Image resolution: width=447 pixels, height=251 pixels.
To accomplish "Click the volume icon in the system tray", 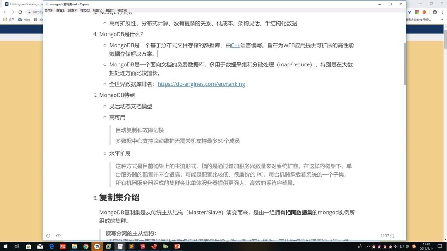I will (396, 246).
